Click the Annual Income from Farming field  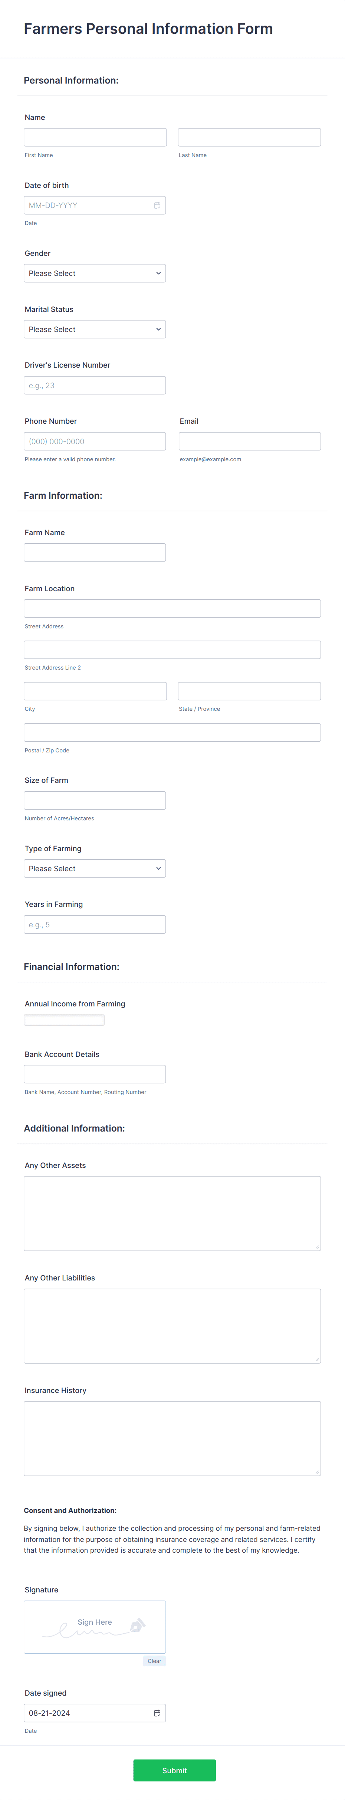(x=64, y=1020)
